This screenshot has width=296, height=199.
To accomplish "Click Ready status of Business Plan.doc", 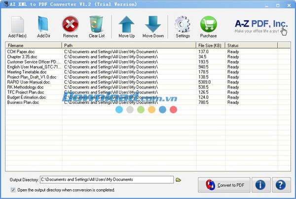I will 233,102.
